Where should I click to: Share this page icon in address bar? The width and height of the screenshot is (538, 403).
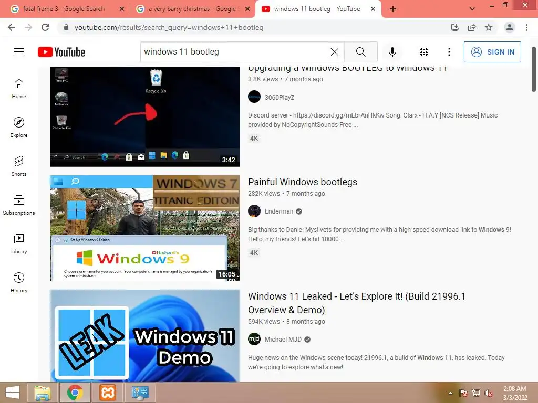click(x=472, y=27)
